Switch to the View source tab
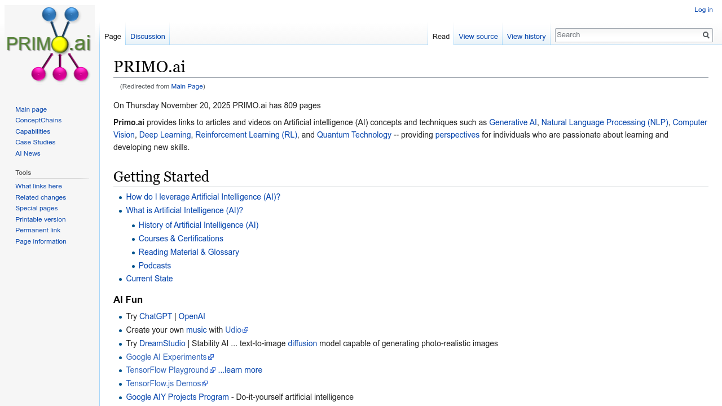722x406 pixels. 478,36
